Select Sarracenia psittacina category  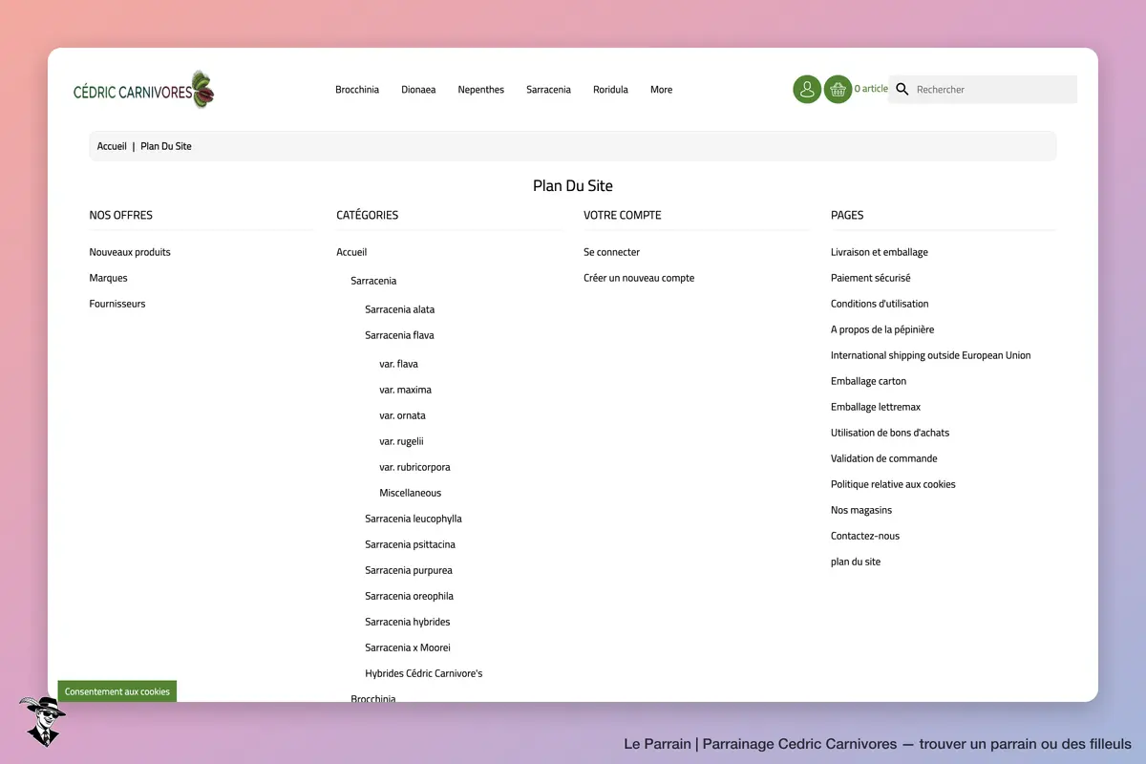click(x=411, y=544)
